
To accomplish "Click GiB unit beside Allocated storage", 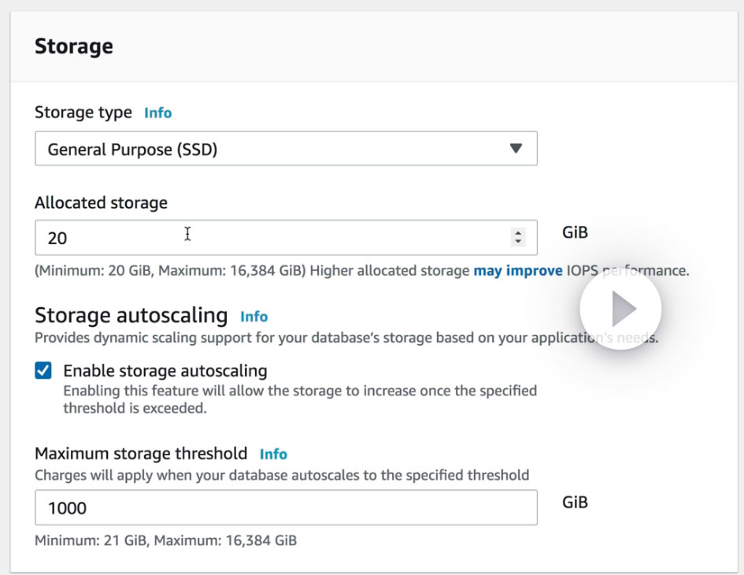I will coord(575,232).
